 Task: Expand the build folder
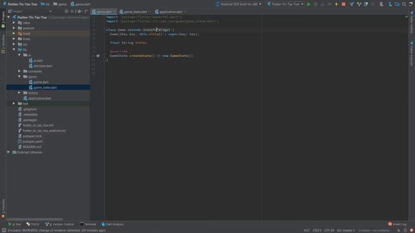pyautogui.click(x=14, y=34)
